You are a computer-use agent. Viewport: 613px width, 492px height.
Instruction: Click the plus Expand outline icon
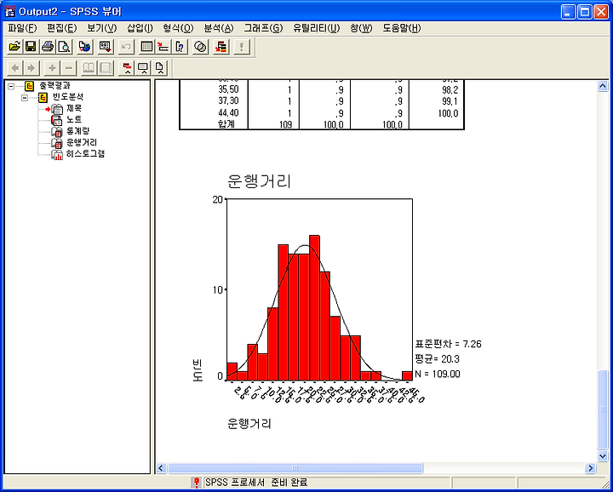(52, 68)
